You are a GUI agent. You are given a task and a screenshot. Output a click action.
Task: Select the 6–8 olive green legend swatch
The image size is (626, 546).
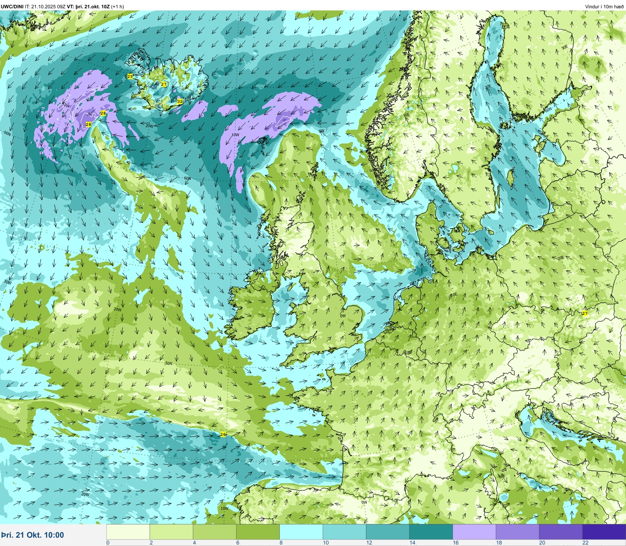pos(258,532)
